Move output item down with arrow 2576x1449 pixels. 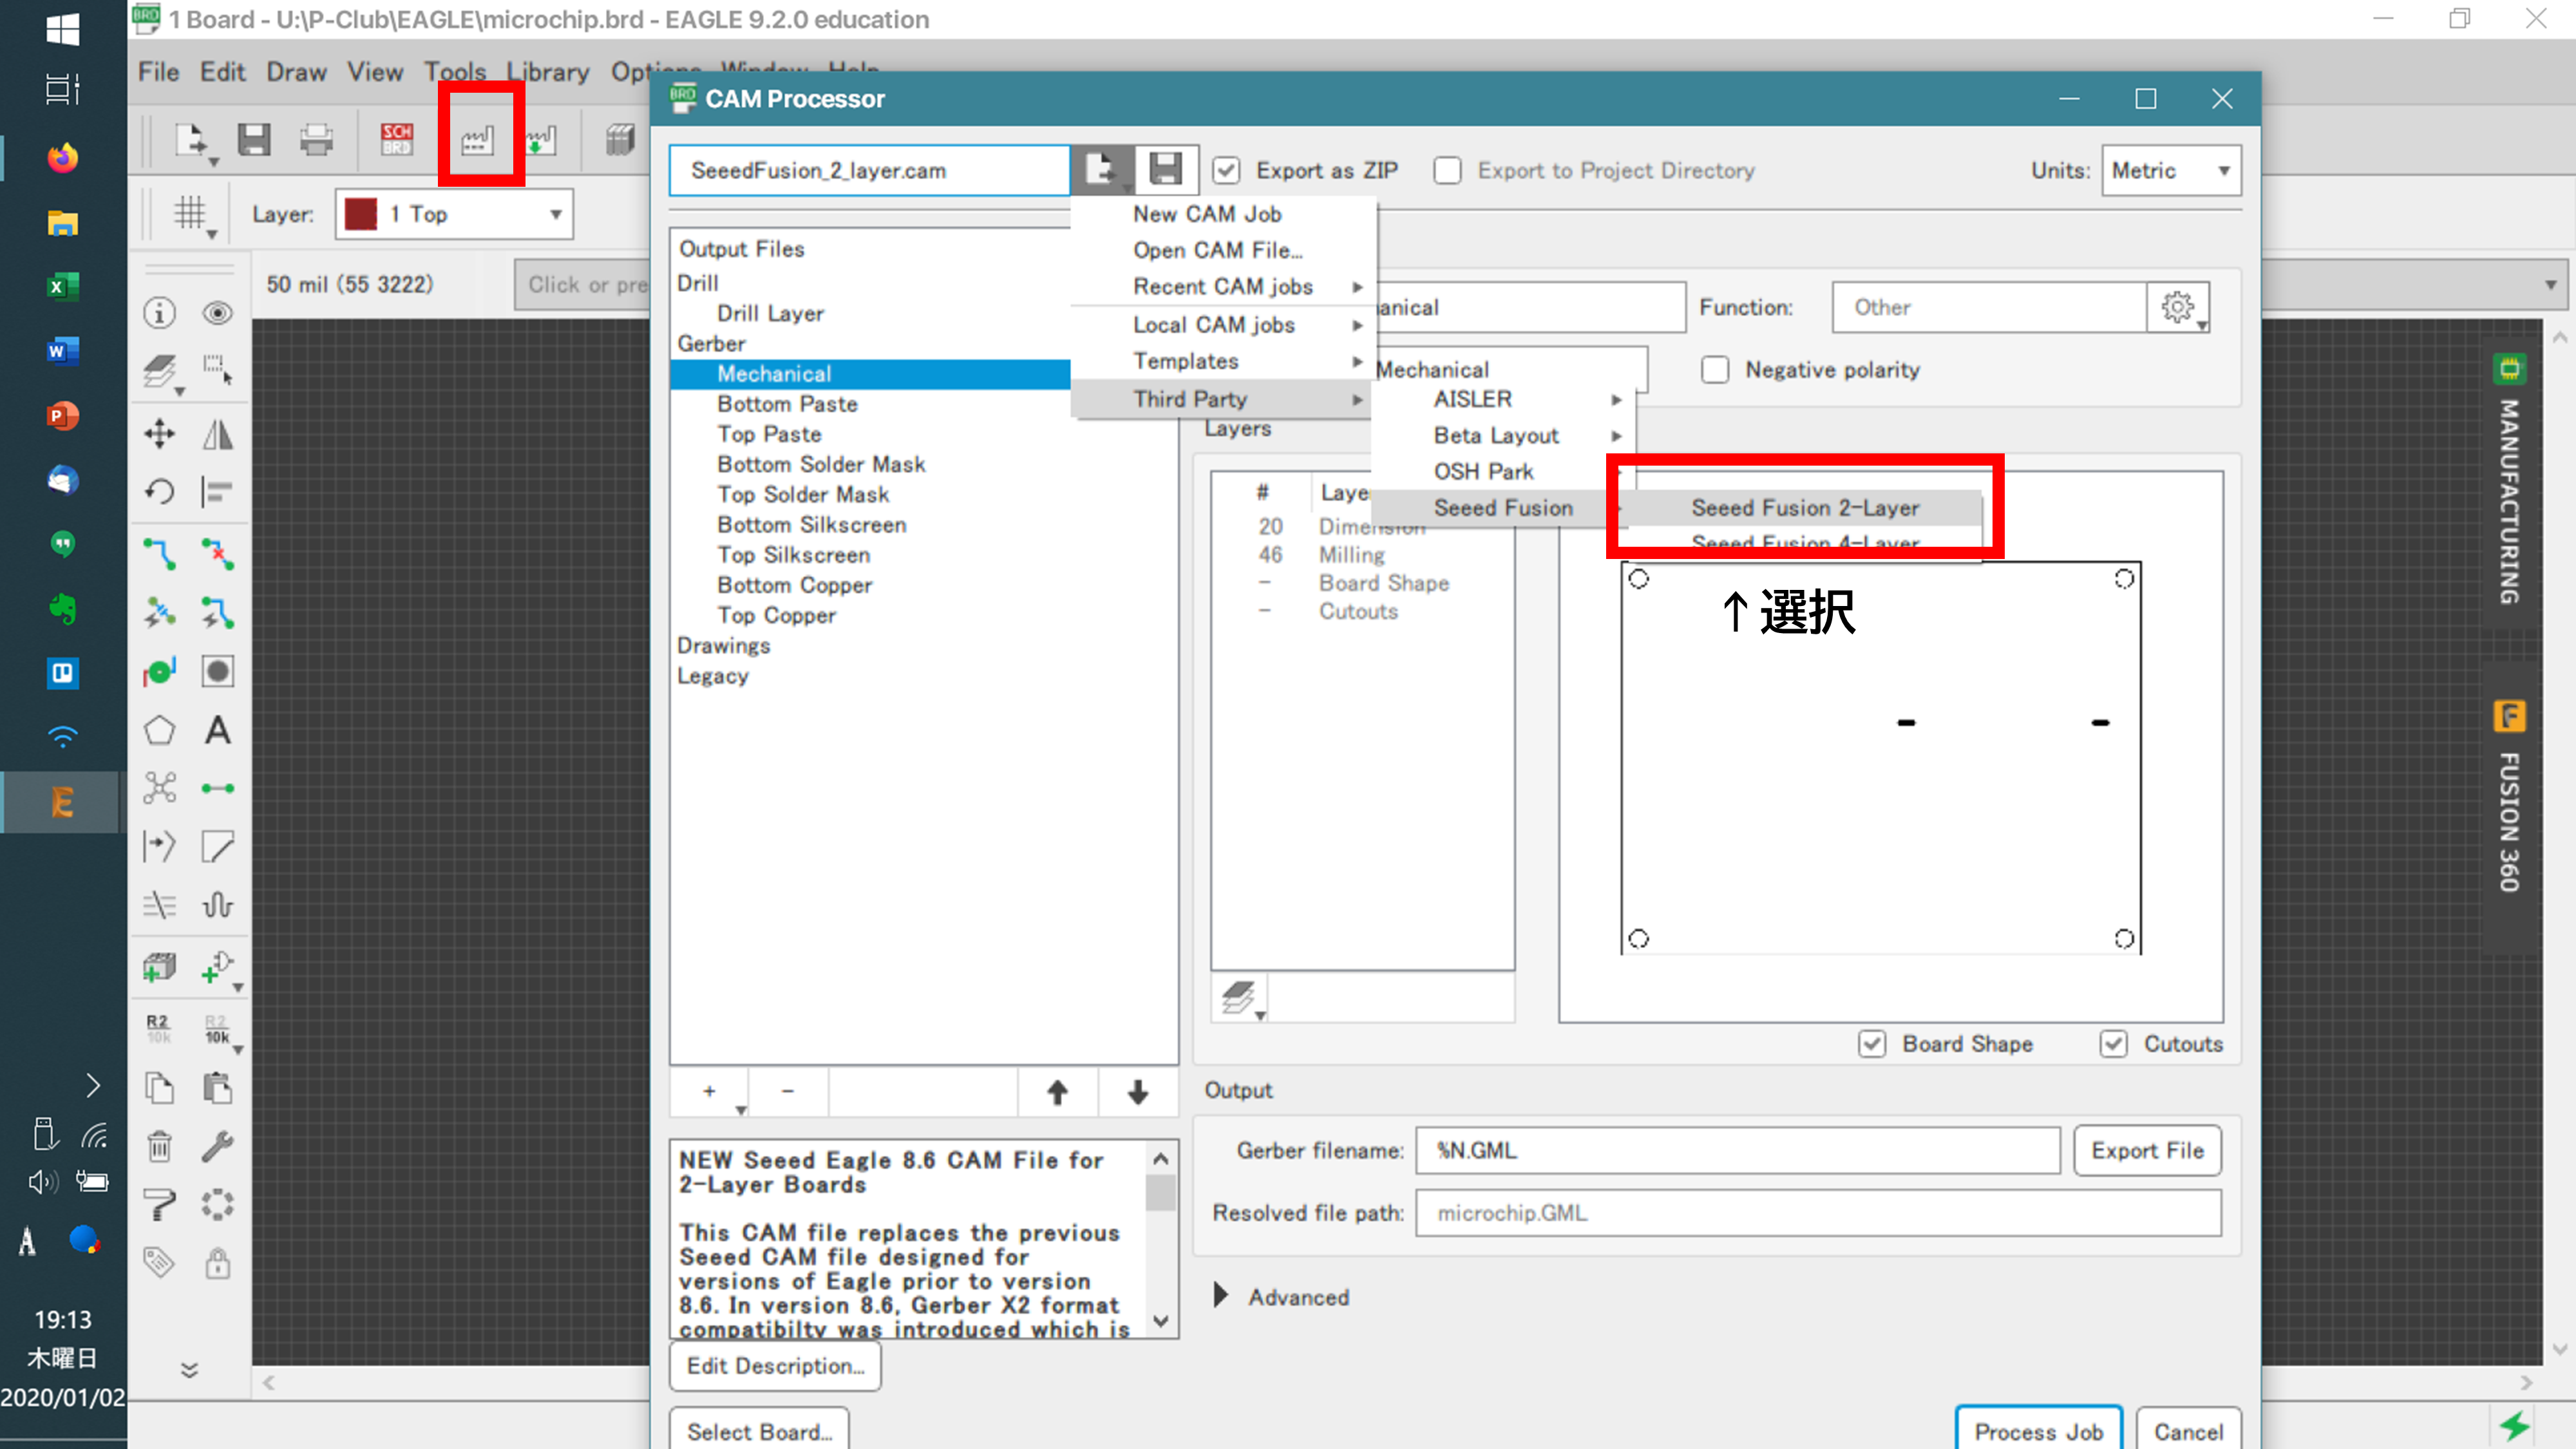coord(1137,1092)
